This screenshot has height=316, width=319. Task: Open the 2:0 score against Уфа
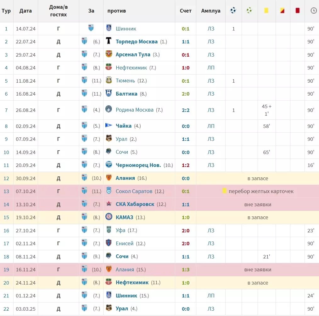coord(186,230)
